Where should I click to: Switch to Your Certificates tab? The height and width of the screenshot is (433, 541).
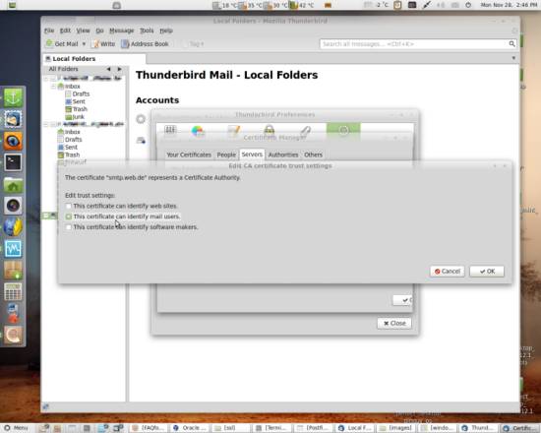coord(189,155)
